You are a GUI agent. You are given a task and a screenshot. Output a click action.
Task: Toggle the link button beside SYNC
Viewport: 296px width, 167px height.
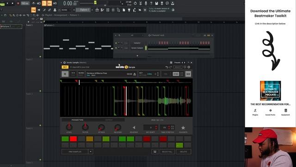pyautogui.click(x=188, y=74)
